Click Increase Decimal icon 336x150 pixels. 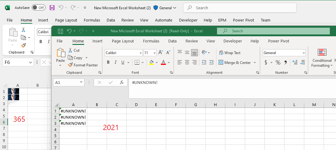(x=295, y=62)
